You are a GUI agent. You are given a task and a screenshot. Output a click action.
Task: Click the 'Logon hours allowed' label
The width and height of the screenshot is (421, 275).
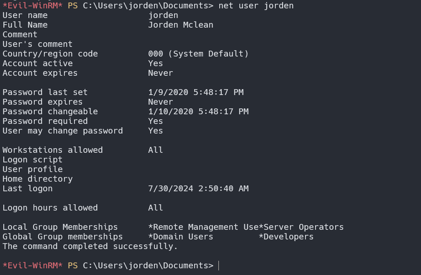50,208
